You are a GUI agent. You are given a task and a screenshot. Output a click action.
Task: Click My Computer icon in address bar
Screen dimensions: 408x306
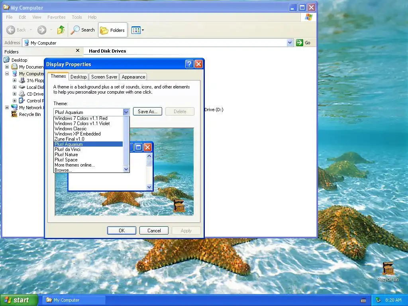click(x=27, y=43)
